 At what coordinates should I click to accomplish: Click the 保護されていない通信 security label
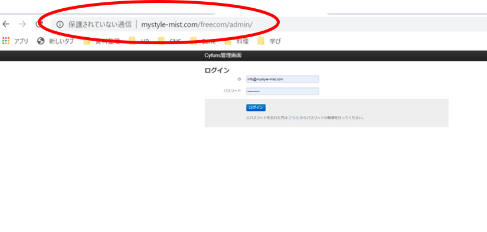pyautogui.click(x=100, y=25)
